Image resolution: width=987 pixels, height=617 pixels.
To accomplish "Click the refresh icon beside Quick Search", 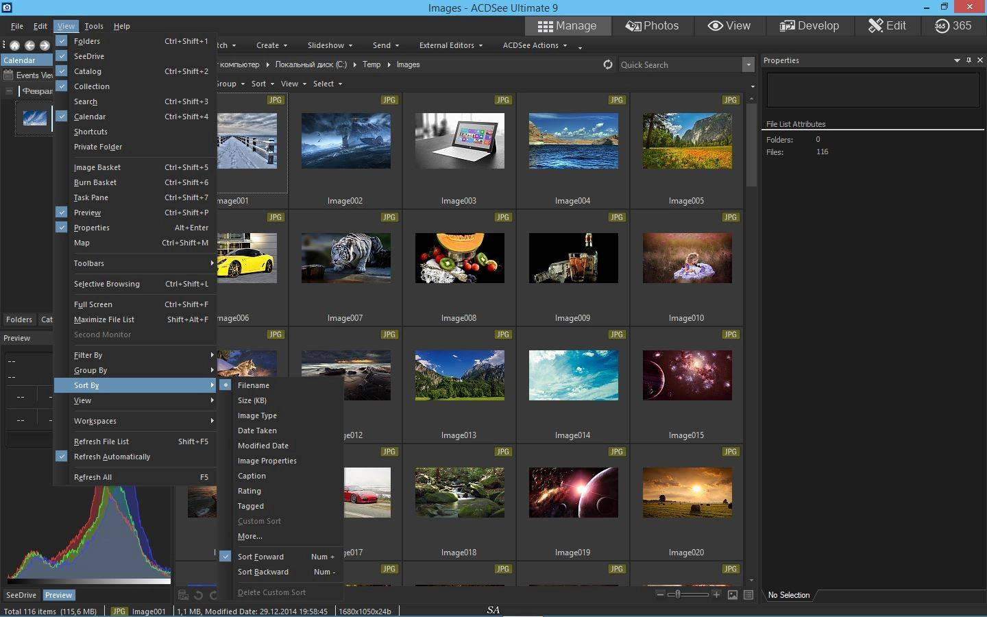I will pos(607,64).
